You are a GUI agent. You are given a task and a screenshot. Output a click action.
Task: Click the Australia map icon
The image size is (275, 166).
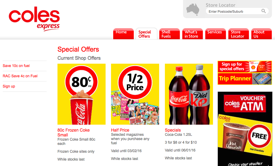point(193,9)
